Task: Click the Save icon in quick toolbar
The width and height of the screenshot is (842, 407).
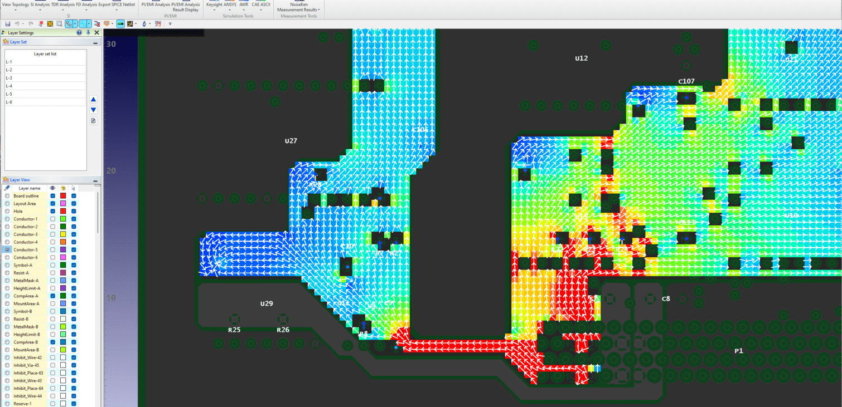Action: 8,24
